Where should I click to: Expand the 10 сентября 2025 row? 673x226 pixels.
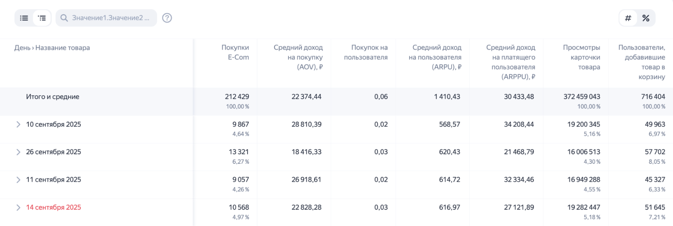point(18,124)
